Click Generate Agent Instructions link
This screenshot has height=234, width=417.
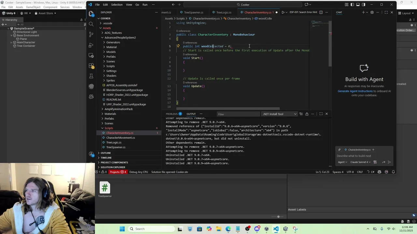pos(355,91)
